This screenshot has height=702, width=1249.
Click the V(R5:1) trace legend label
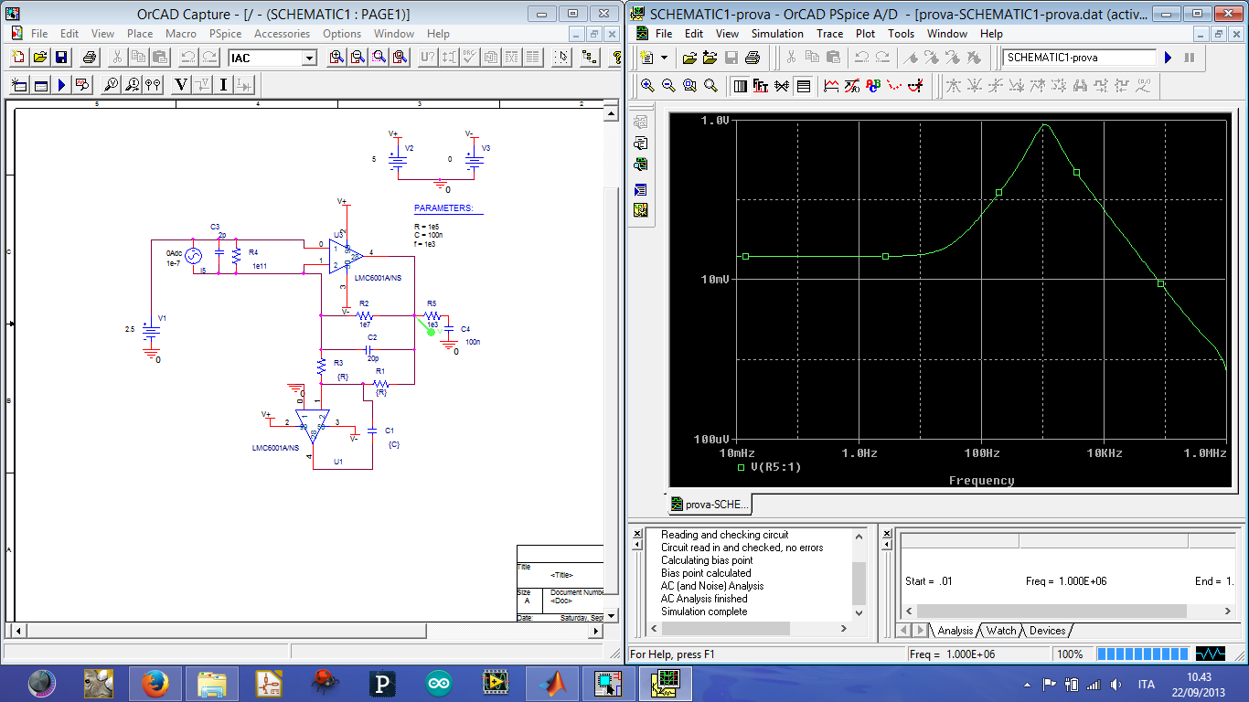tap(775, 468)
